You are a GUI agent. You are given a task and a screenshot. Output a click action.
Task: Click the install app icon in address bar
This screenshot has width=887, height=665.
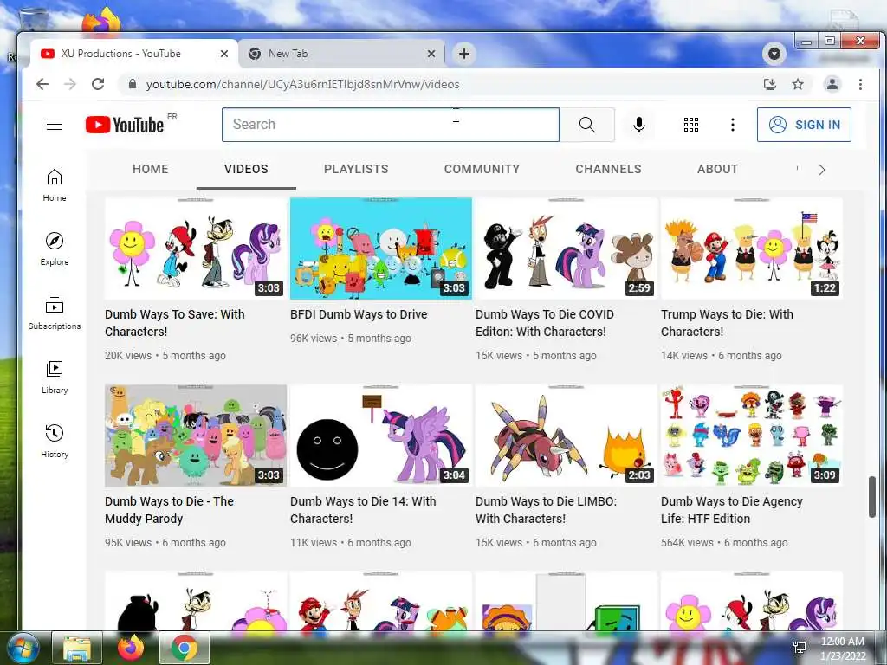[769, 84]
